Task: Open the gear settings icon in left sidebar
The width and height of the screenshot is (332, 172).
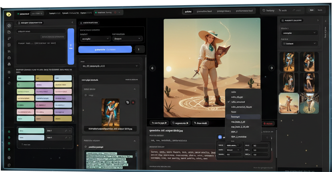Action: [9, 158]
